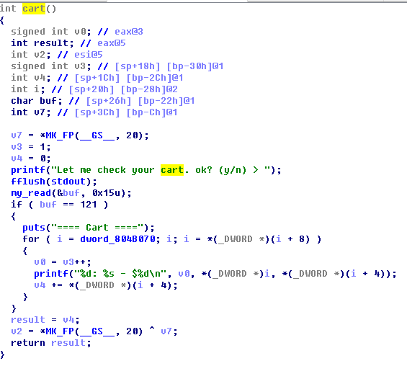Select the puts function call
407x366 pixels.
pos(34,228)
